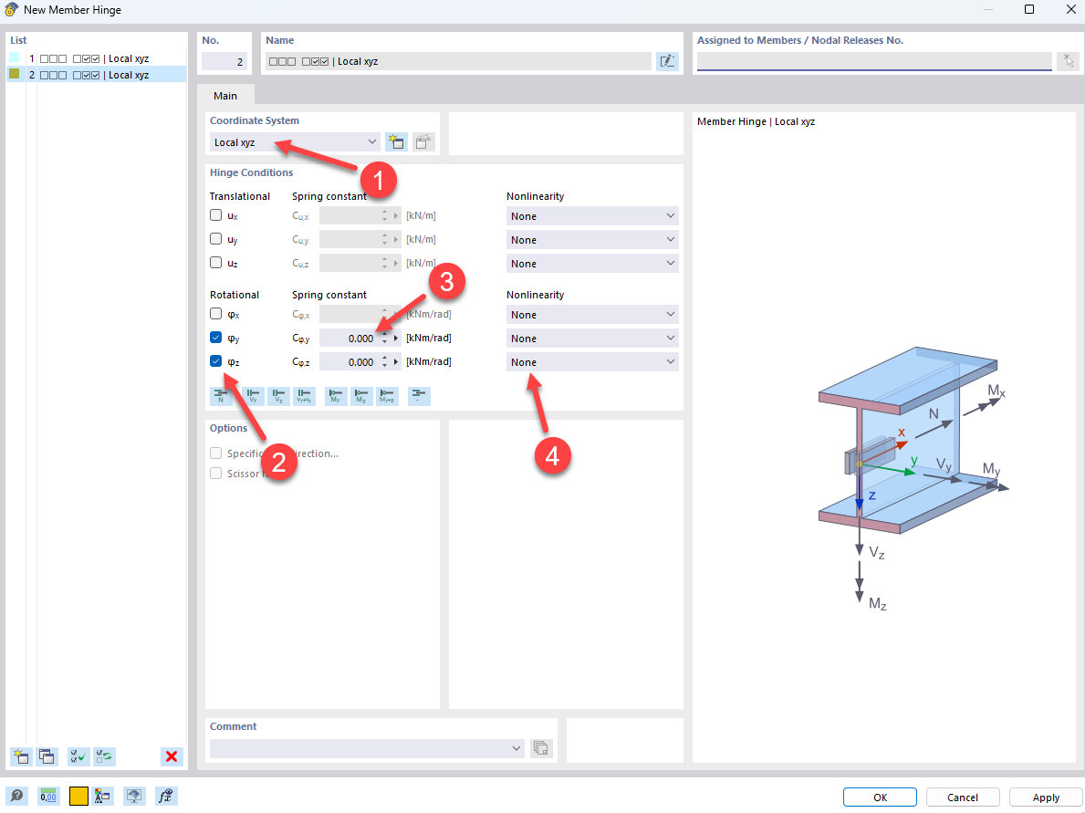Apply the Vz shear release preset
The image size is (1085, 813).
pos(279,396)
